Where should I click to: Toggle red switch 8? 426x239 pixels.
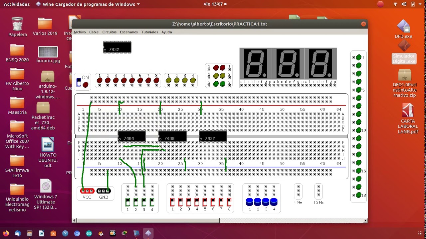[x=229, y=202]
